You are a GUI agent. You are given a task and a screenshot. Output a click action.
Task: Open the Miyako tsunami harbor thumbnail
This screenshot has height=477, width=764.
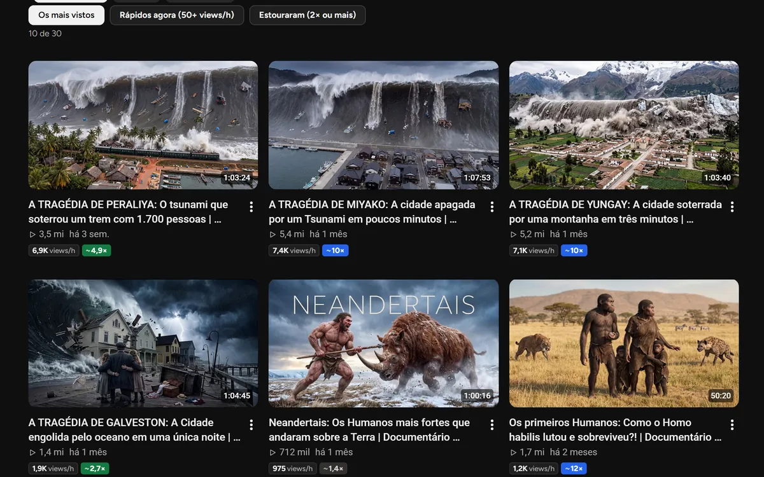[x=383, y=125]
